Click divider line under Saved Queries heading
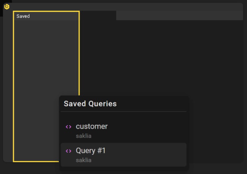 (x=124, y=111)
